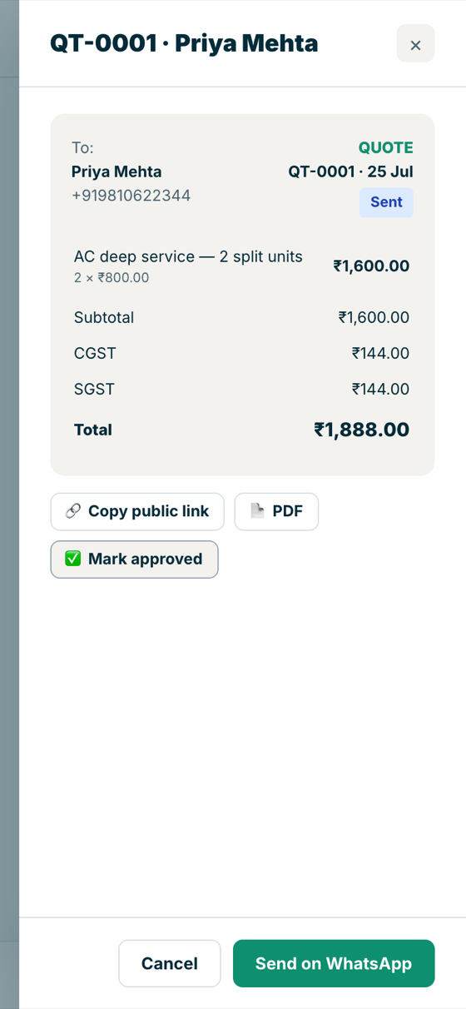This screenshot has height=1009, width=466.
Task: Click the green checkmark icon
Action: (x=73, y=559)
